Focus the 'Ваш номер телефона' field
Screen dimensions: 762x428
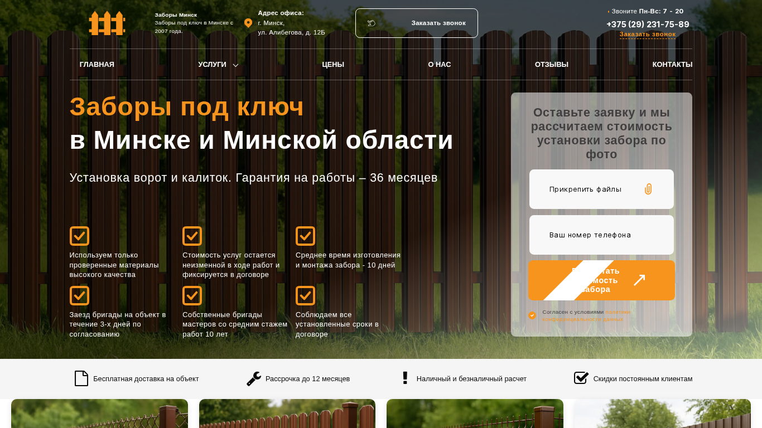point(601,235)
